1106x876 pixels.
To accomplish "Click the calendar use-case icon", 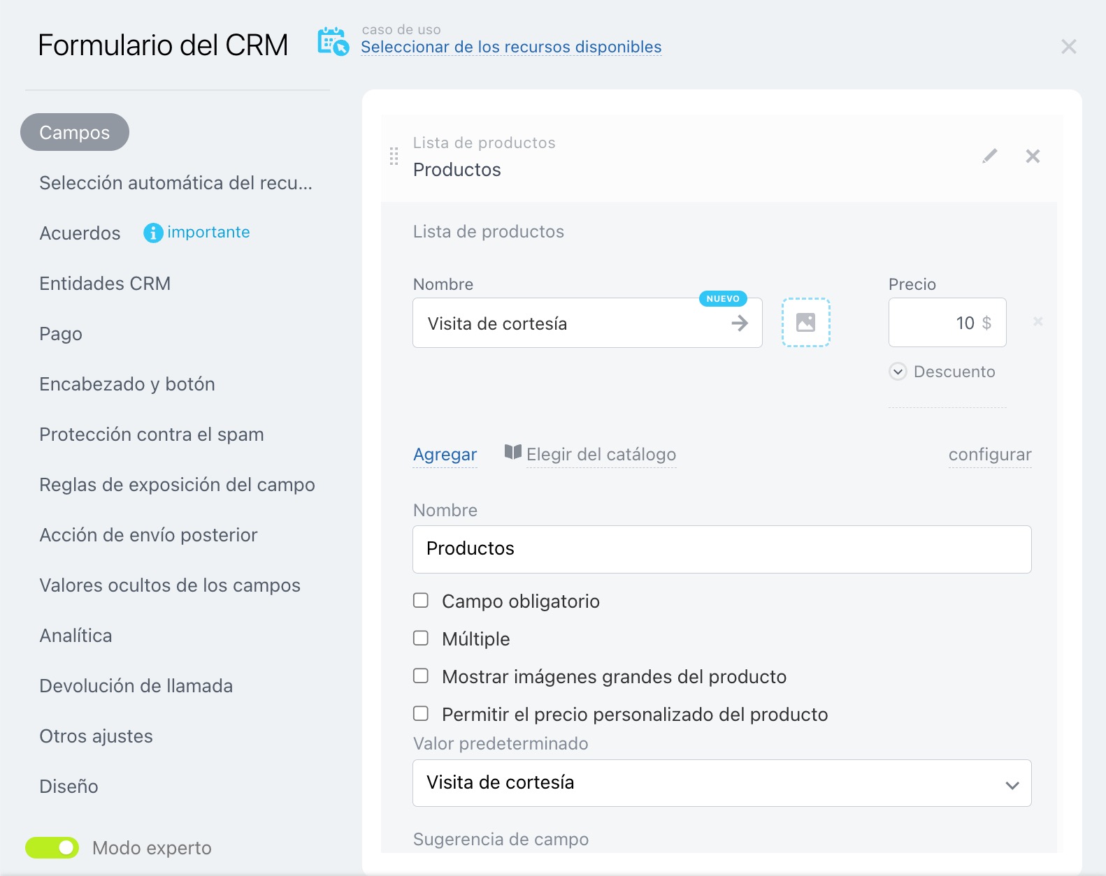I will (333, 42).
